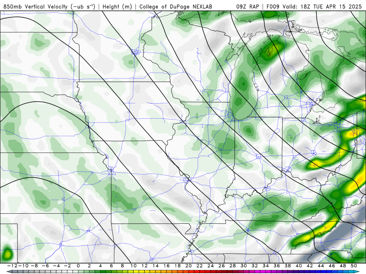Viewport: 366px width, 274px height.
Task: Click the '4' color scale label
Action: (x=100, y=266)
